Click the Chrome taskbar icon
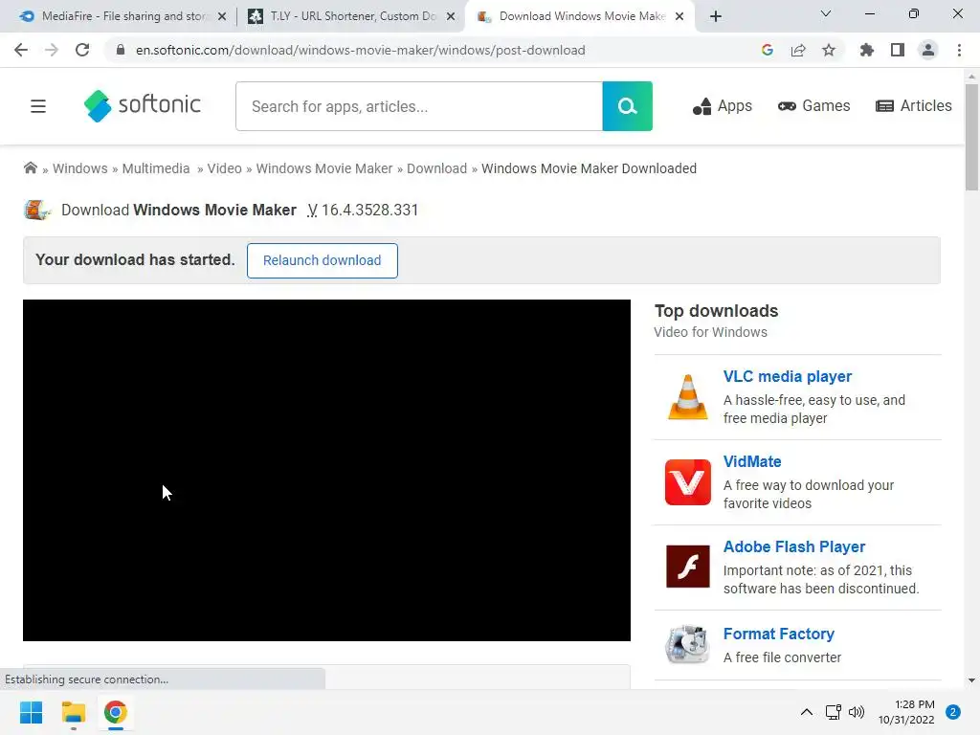Viewport: 980px width, 735px height. (x=116, y=712)
